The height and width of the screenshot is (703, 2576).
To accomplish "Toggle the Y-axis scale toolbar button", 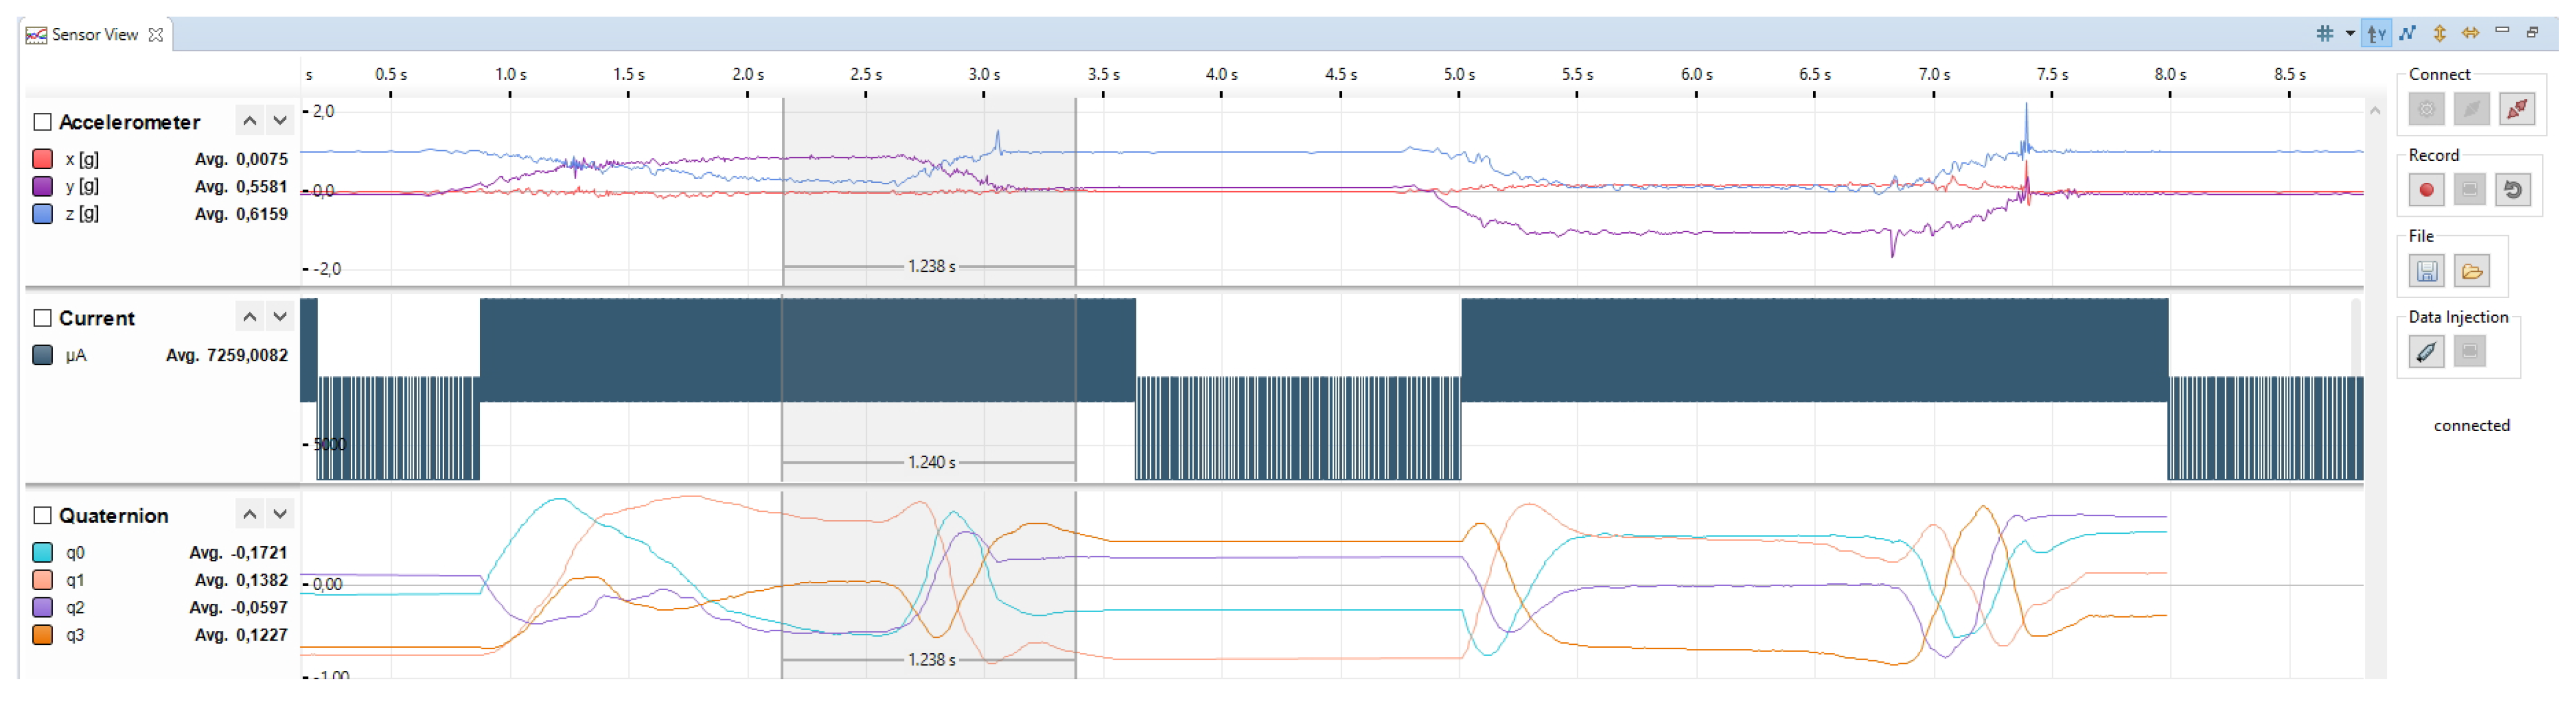I will pos(2376,33).
